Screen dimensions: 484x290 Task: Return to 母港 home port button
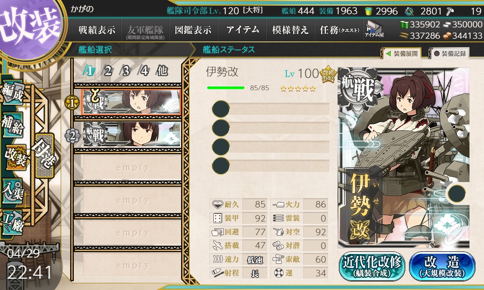(x=44, y=155)
